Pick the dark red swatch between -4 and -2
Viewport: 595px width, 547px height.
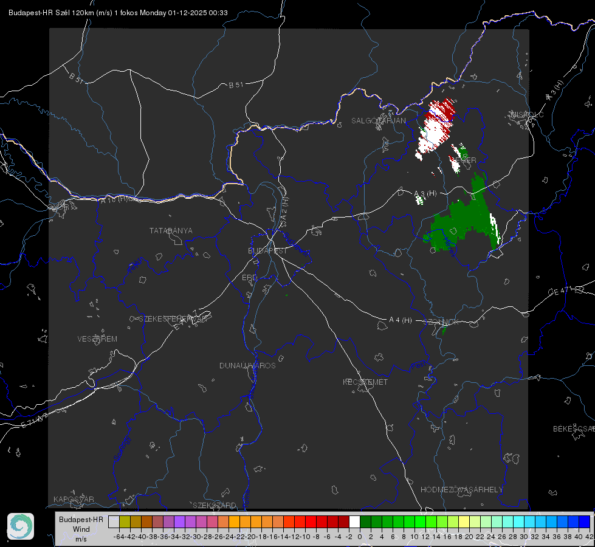coord(343,521)
